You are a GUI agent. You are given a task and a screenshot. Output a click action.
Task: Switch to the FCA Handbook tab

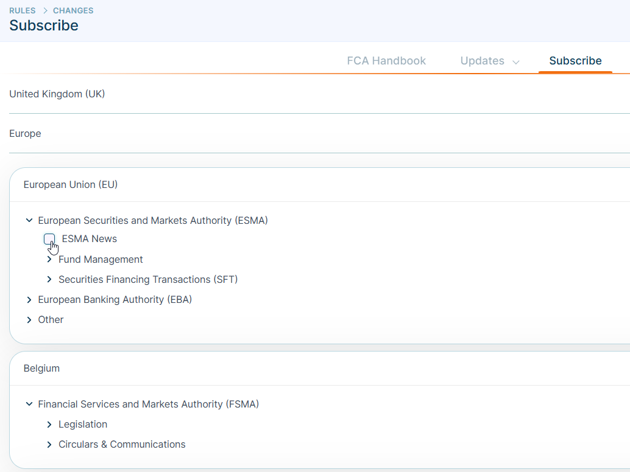[386, 61]
